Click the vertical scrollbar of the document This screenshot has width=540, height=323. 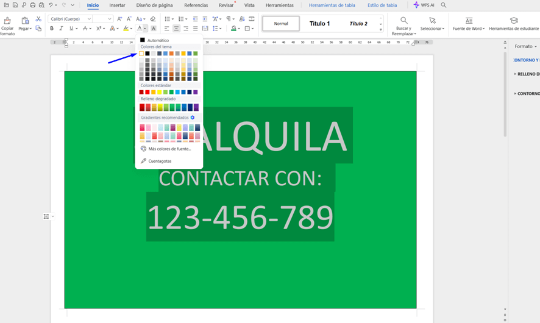pos(505,94)
